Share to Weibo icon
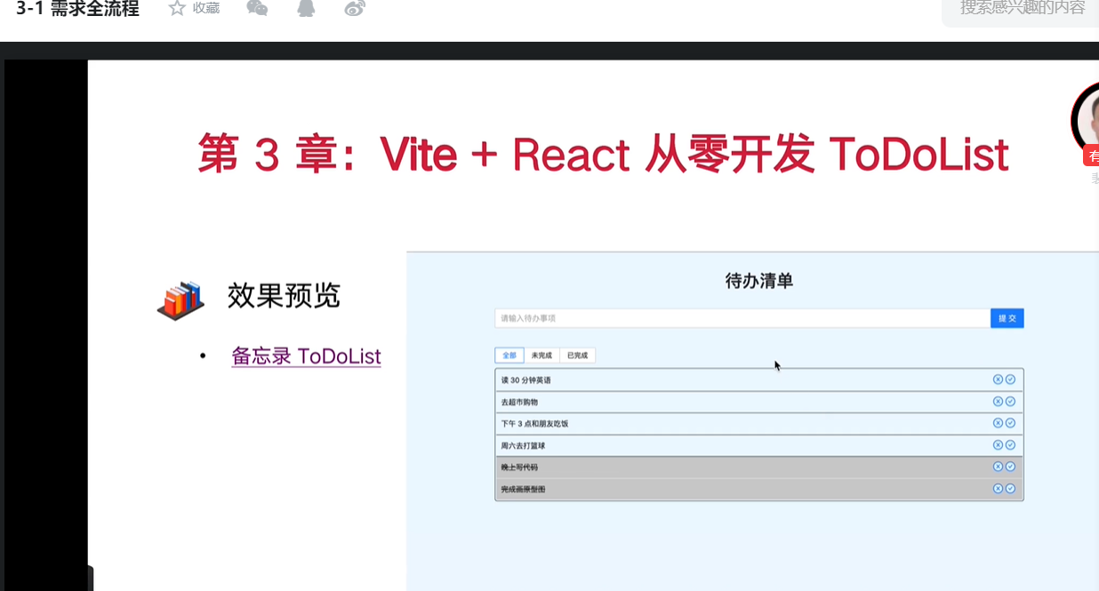The height and width of the screenshot is (591, 1099). click(354, 9)
